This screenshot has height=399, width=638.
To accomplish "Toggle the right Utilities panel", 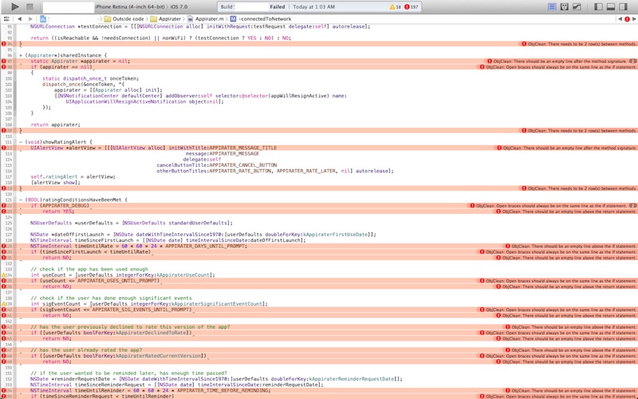I will [624, 6].
